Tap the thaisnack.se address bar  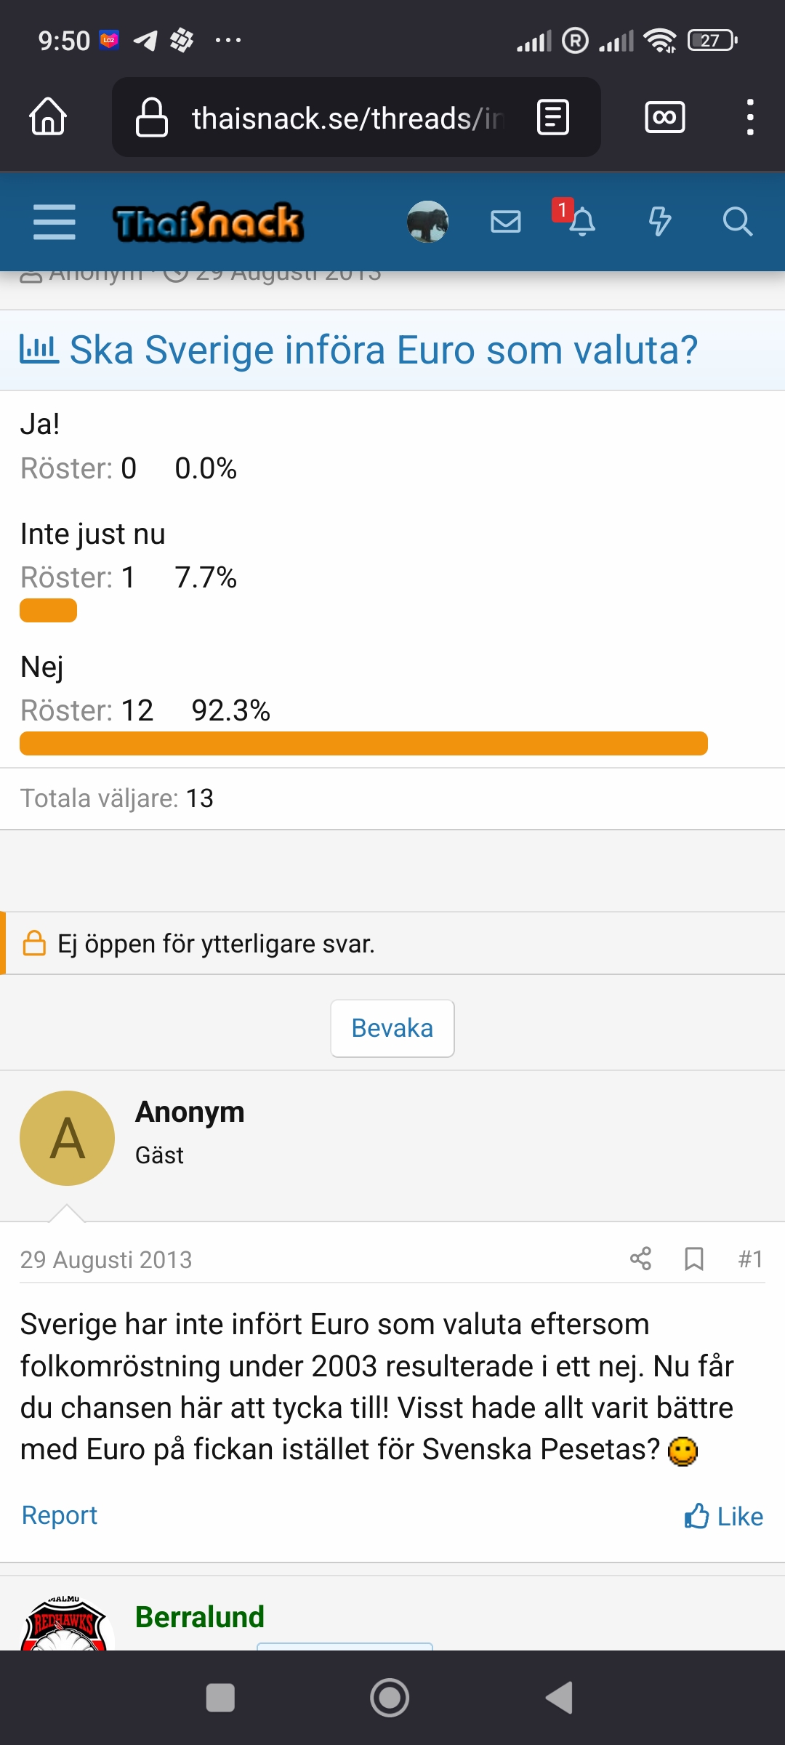(x=342, y=118)
